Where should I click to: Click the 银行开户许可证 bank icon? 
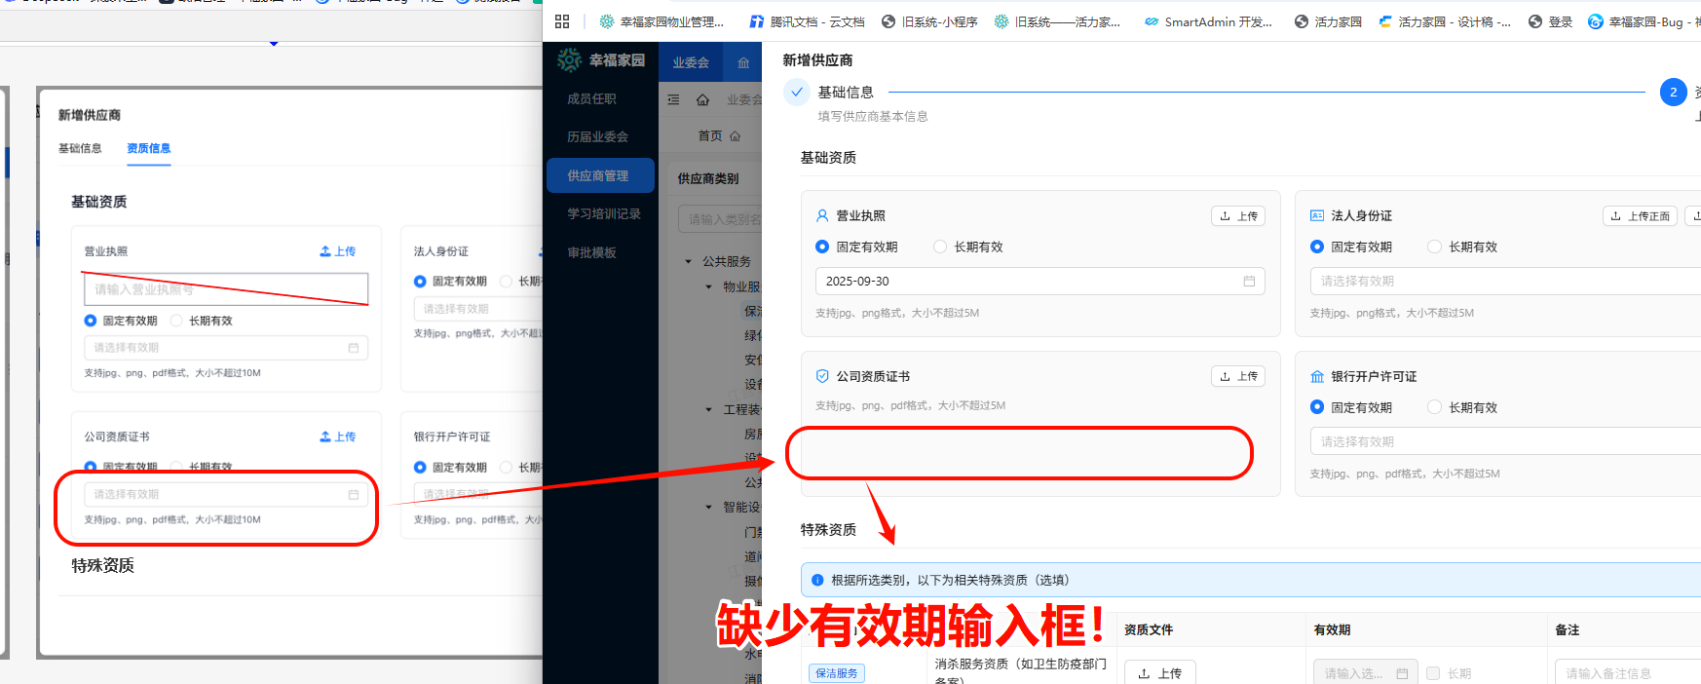click(x=1317, y=376)
